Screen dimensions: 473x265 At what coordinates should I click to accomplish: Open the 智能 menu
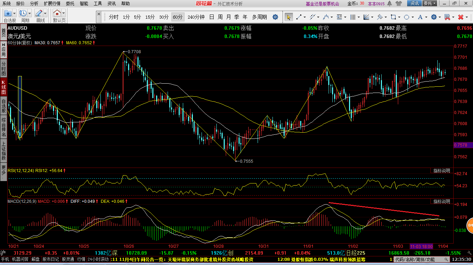click(x=84, y=3)
